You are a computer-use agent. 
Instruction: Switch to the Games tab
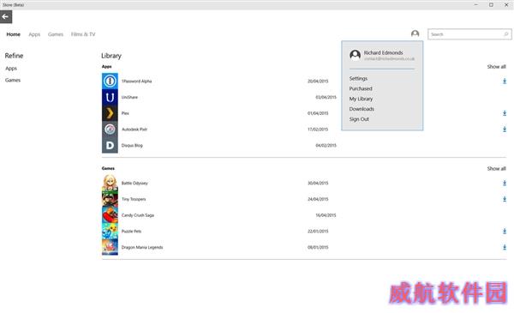(56, 34)
